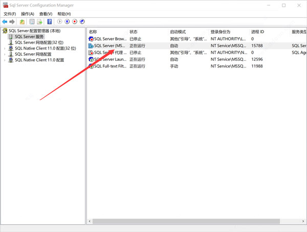The image size is (307, 232).
Task: Sort by the 名称 column header
Action: click(93, 32)
